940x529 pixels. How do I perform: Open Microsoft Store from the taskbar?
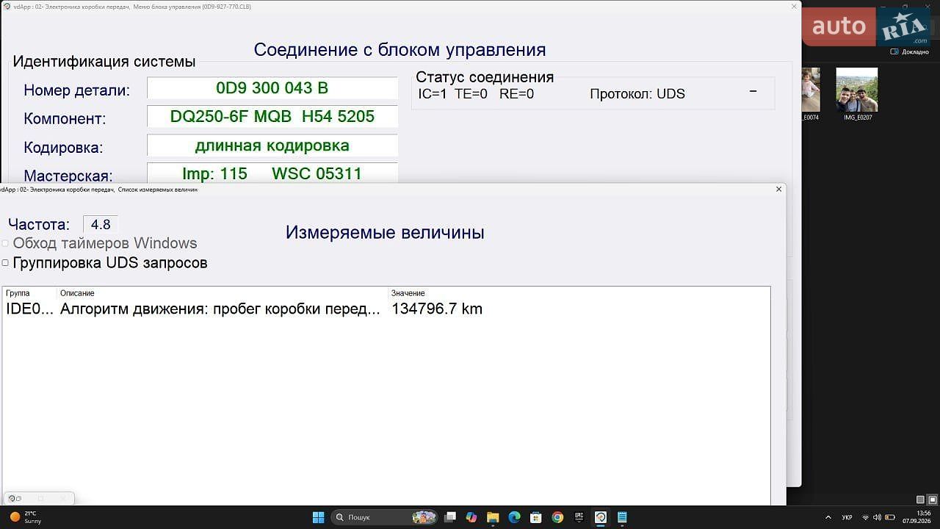pyautogui.click(x=536, y=517)
